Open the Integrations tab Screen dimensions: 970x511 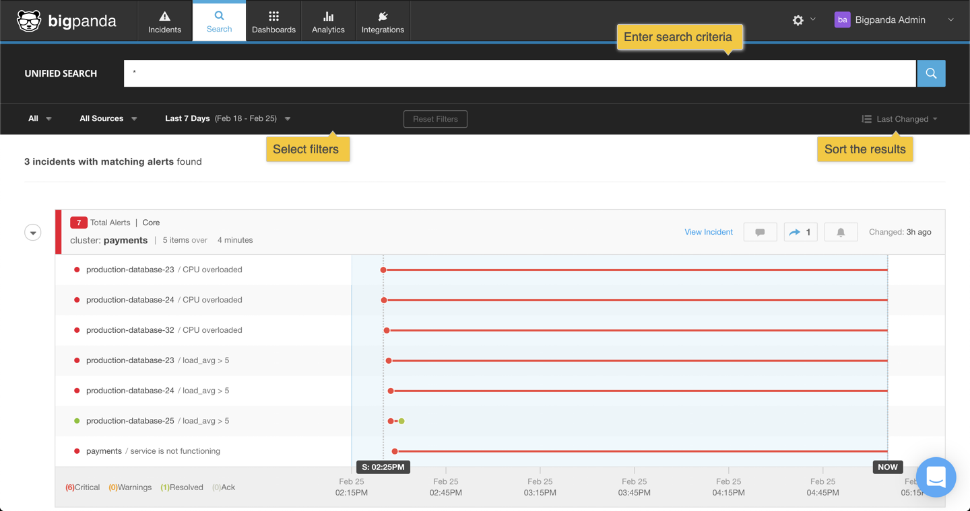coord(383,22)
